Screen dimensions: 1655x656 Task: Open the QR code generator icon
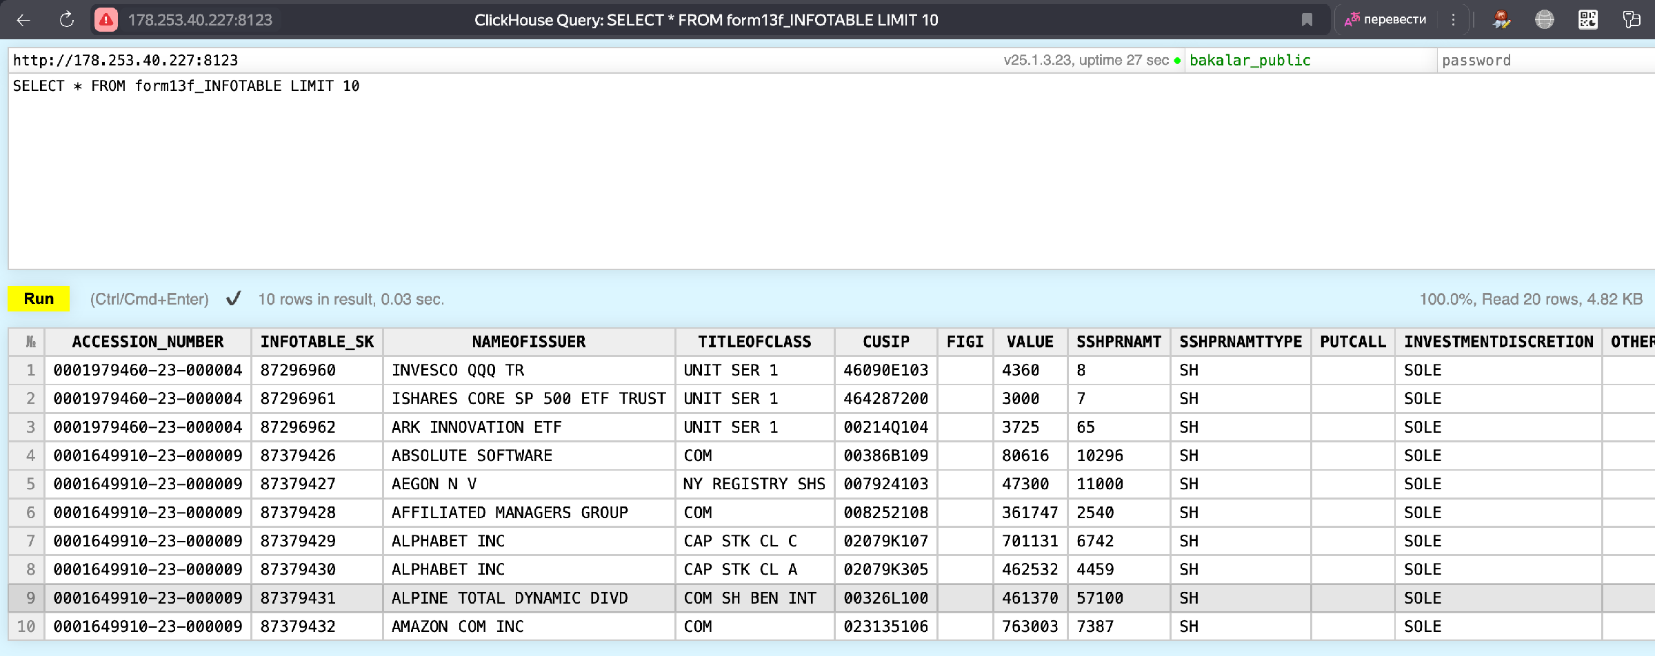(x=1588, y=20)
